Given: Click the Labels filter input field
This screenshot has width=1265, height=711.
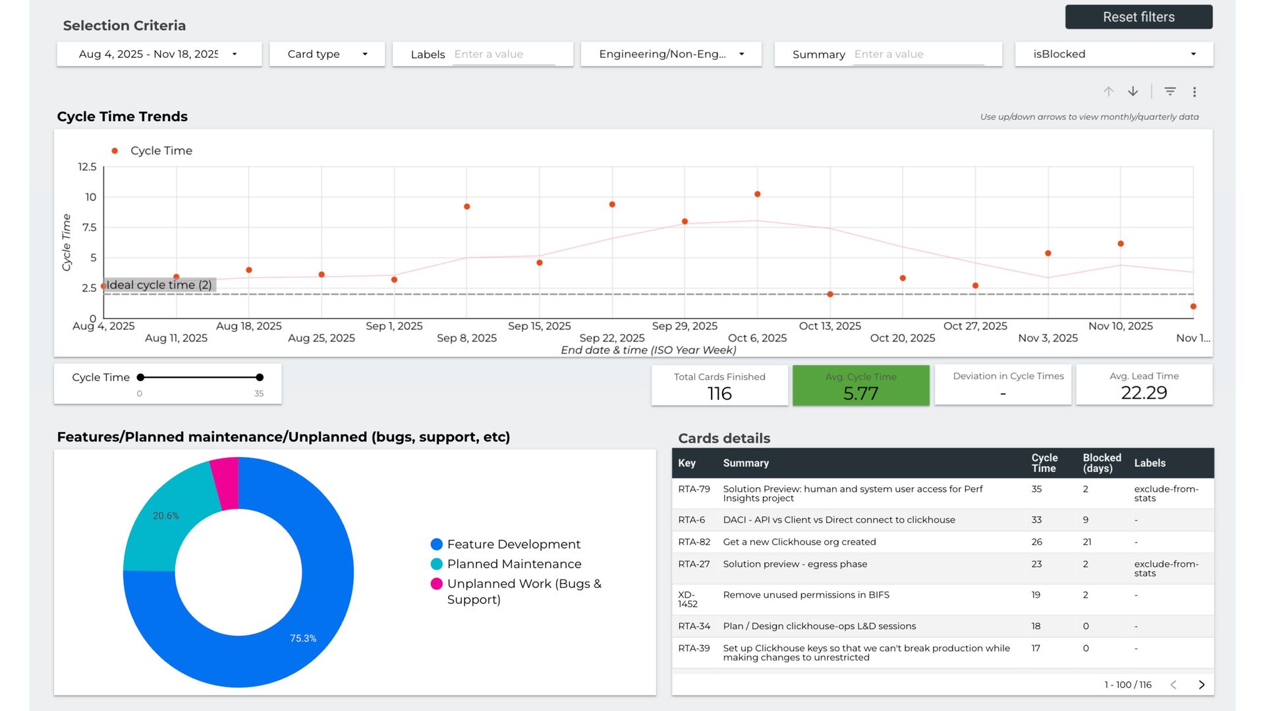Looking at the screenshot, I should pos(503,54).
